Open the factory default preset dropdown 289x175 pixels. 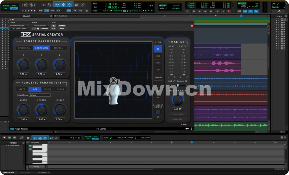40,26
